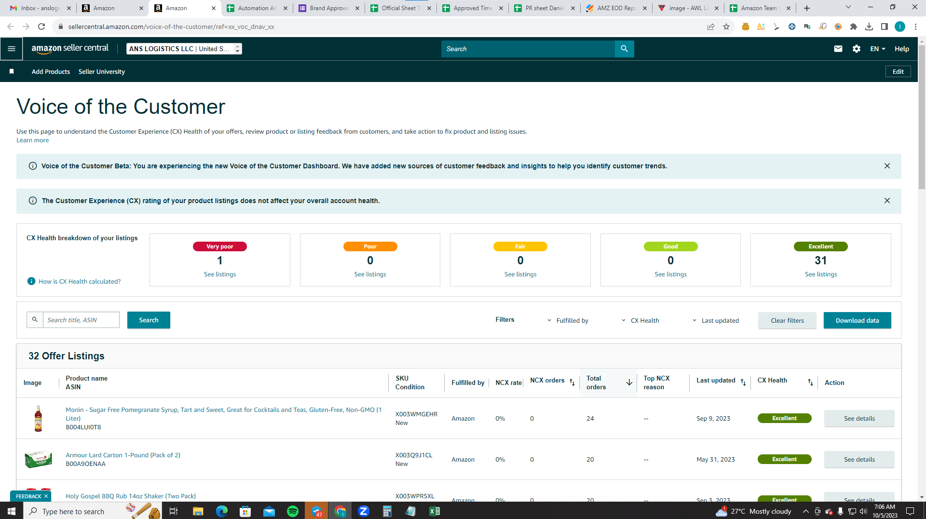Sort the Last updated column
The height and width of the screenshot is (519, 926).
[x=743, y=382]
